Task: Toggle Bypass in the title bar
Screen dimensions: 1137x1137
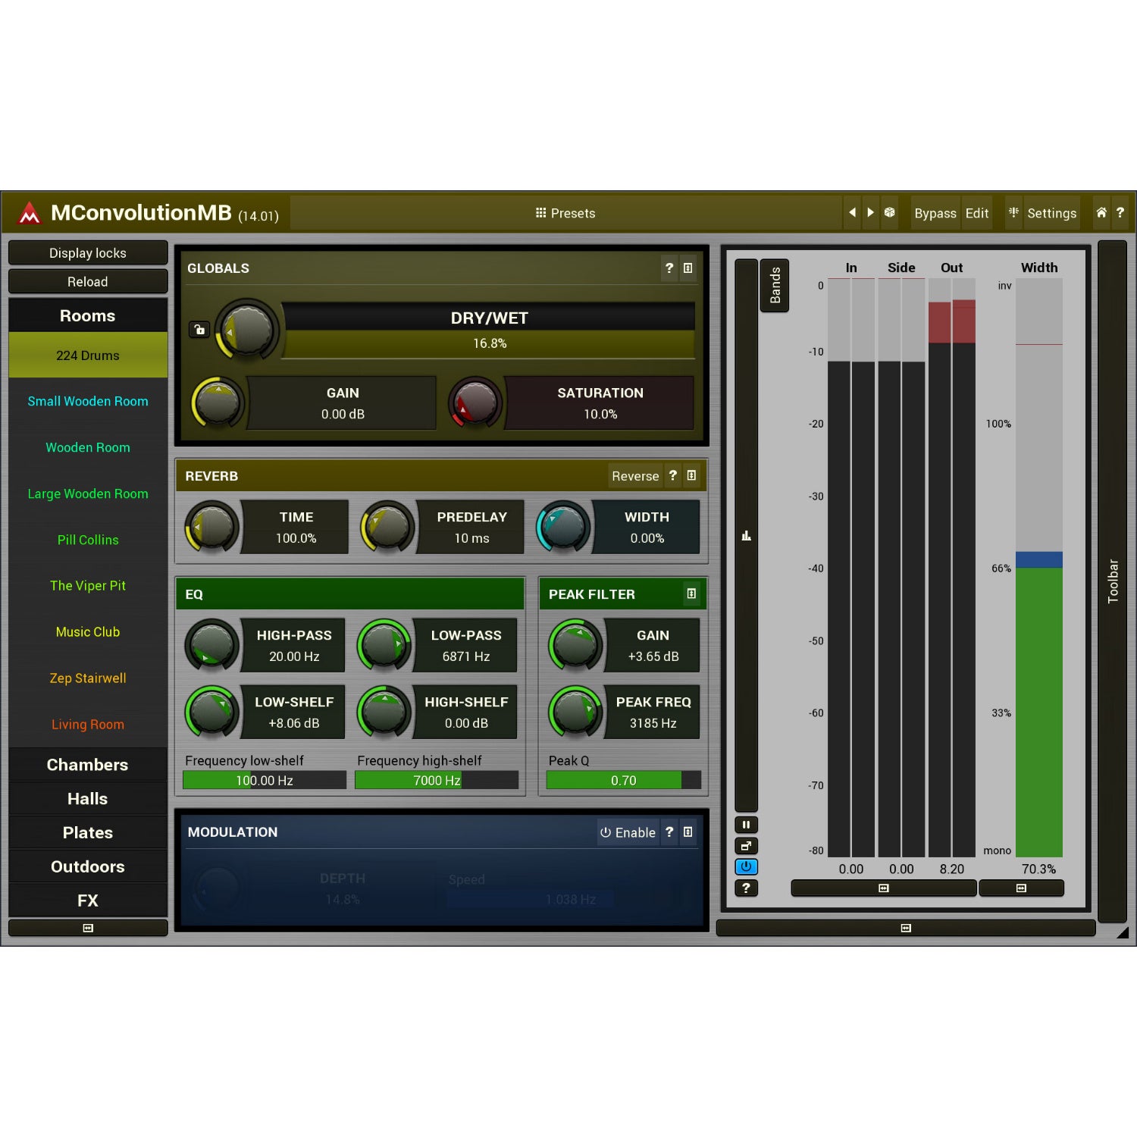Action: point(935,214)
